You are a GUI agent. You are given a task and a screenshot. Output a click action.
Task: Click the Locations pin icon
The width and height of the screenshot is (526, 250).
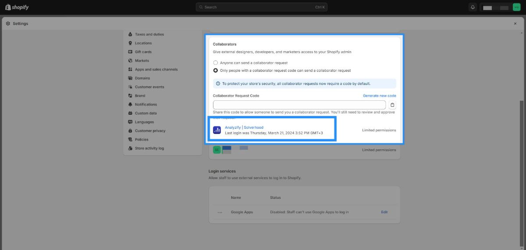coord(131,43)
